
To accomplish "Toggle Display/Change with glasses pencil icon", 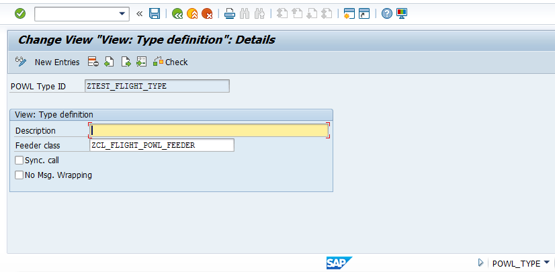I will [21, 62].
